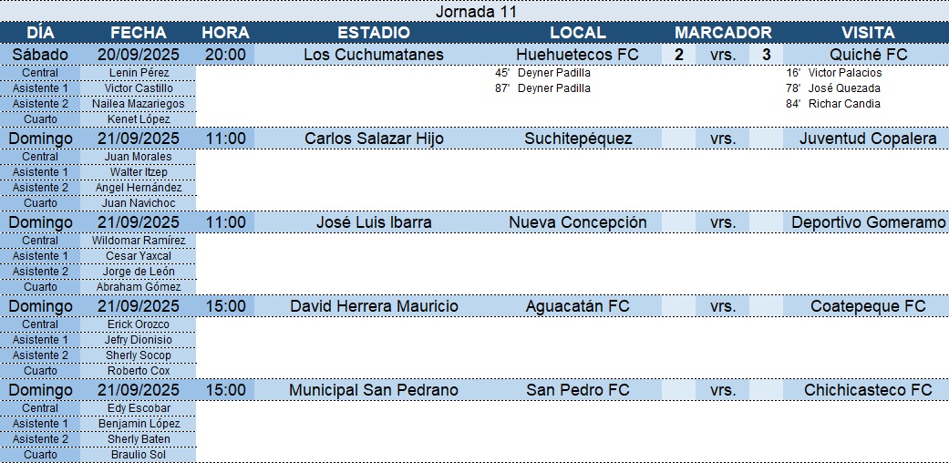Select fourth official Braulio Sol cell
Screen dimensions: 949x463
tap(139, 455)
